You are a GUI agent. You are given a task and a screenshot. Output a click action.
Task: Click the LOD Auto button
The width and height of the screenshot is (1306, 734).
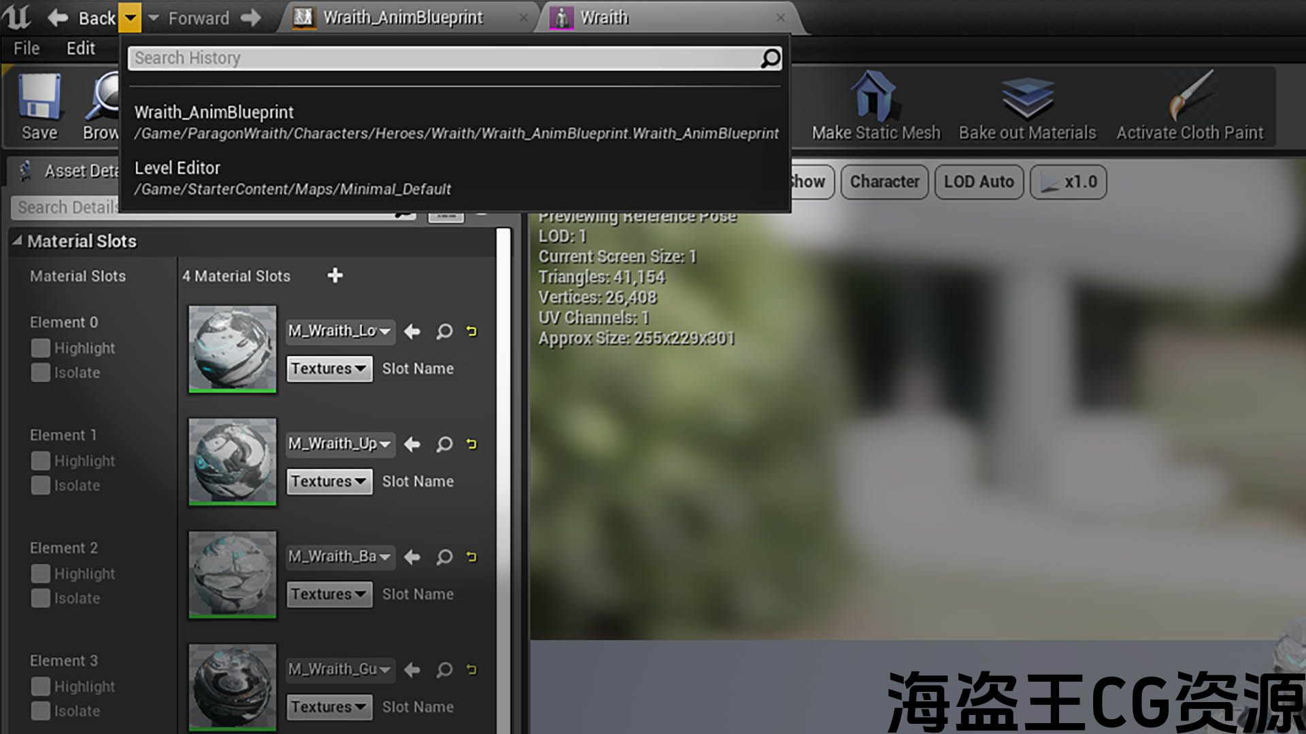(978, 182)
